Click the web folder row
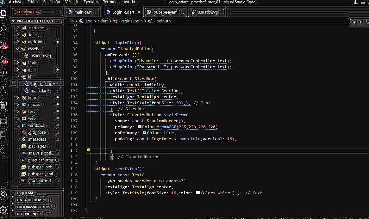Viewport: 369px width, 219px height. [x=37, y=119]
